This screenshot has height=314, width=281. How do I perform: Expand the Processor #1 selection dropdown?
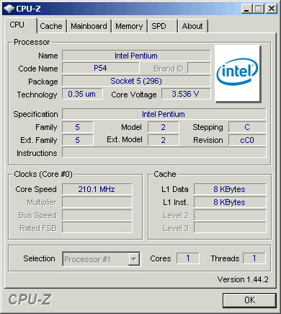(x=101, y=259)
